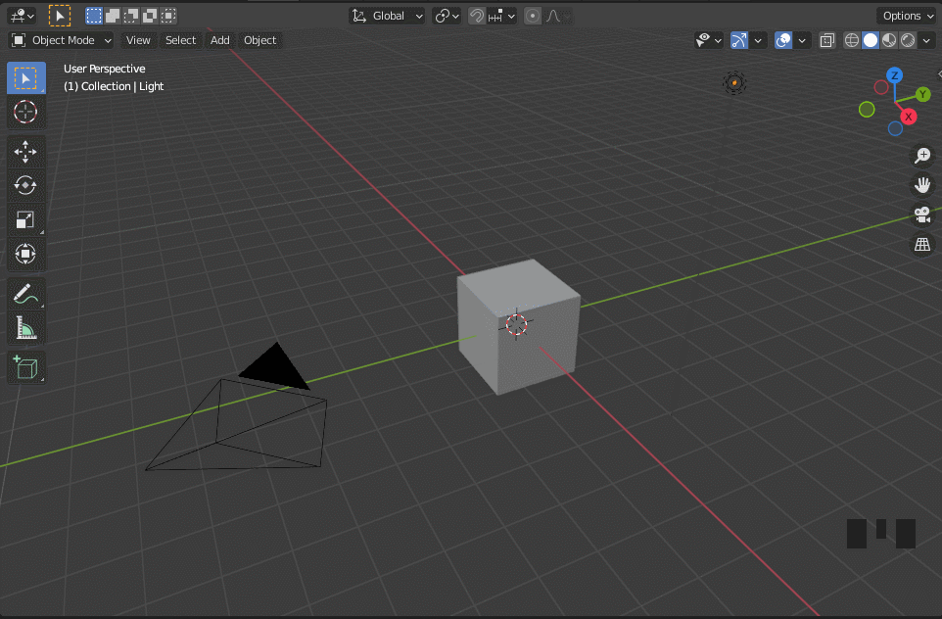Click the pan hand viewport icon
Screen dimensions: 942x619
pos(922,185)
